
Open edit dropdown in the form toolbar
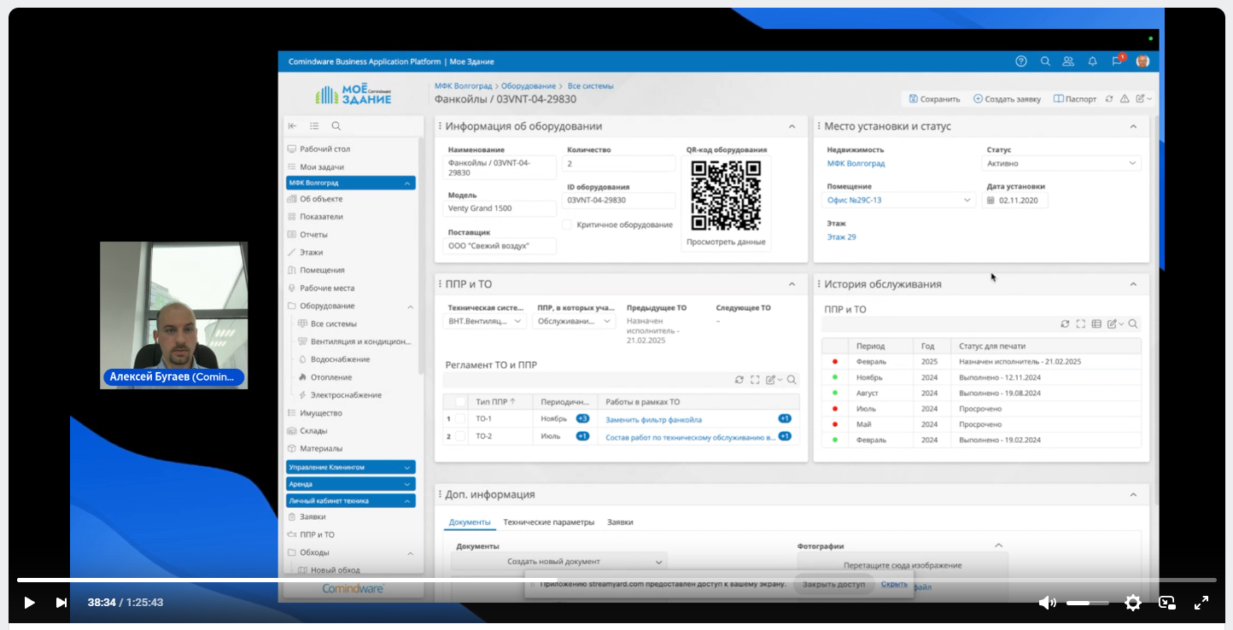point(1144,99)
